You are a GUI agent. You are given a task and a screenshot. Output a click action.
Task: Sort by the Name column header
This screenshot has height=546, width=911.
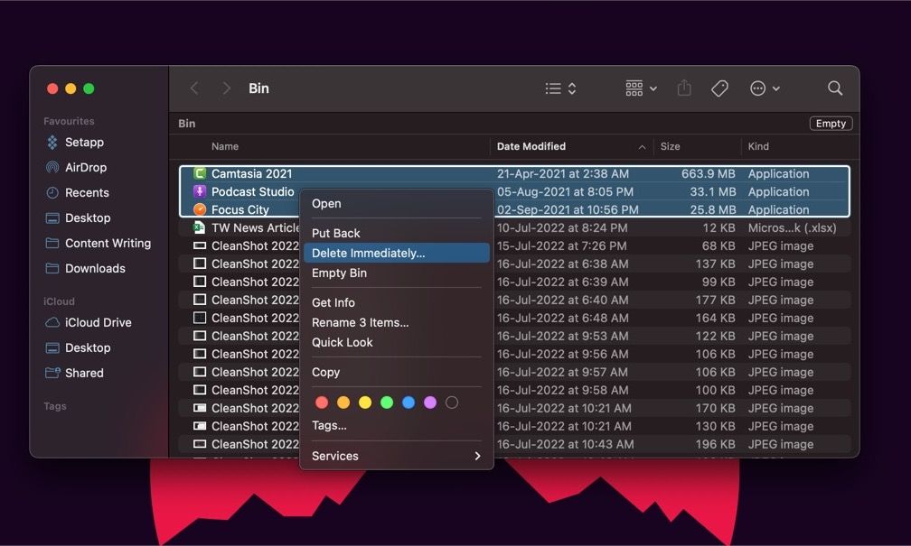pos(225,146)
